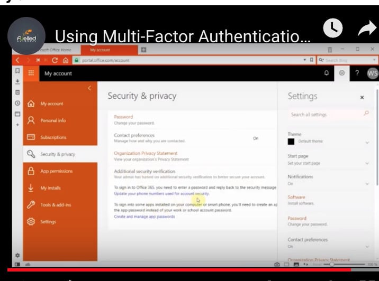Select Security & privacy in sidebar
This screenshot has height=281, width=379.
60,154
